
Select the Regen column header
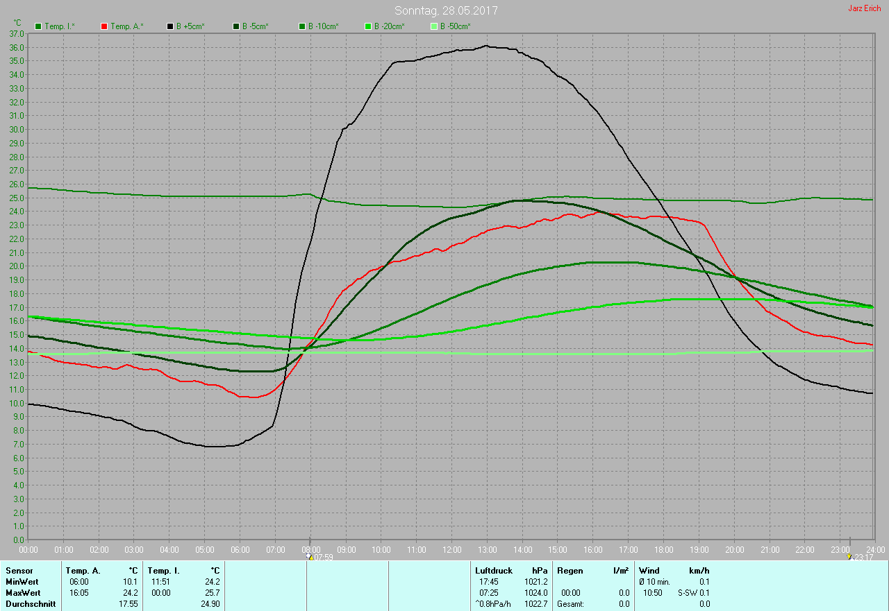570,571
